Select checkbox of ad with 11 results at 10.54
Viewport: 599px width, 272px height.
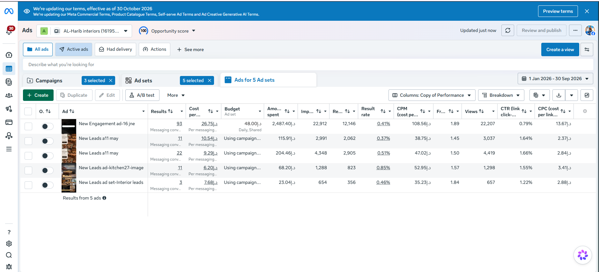(28, 141)
